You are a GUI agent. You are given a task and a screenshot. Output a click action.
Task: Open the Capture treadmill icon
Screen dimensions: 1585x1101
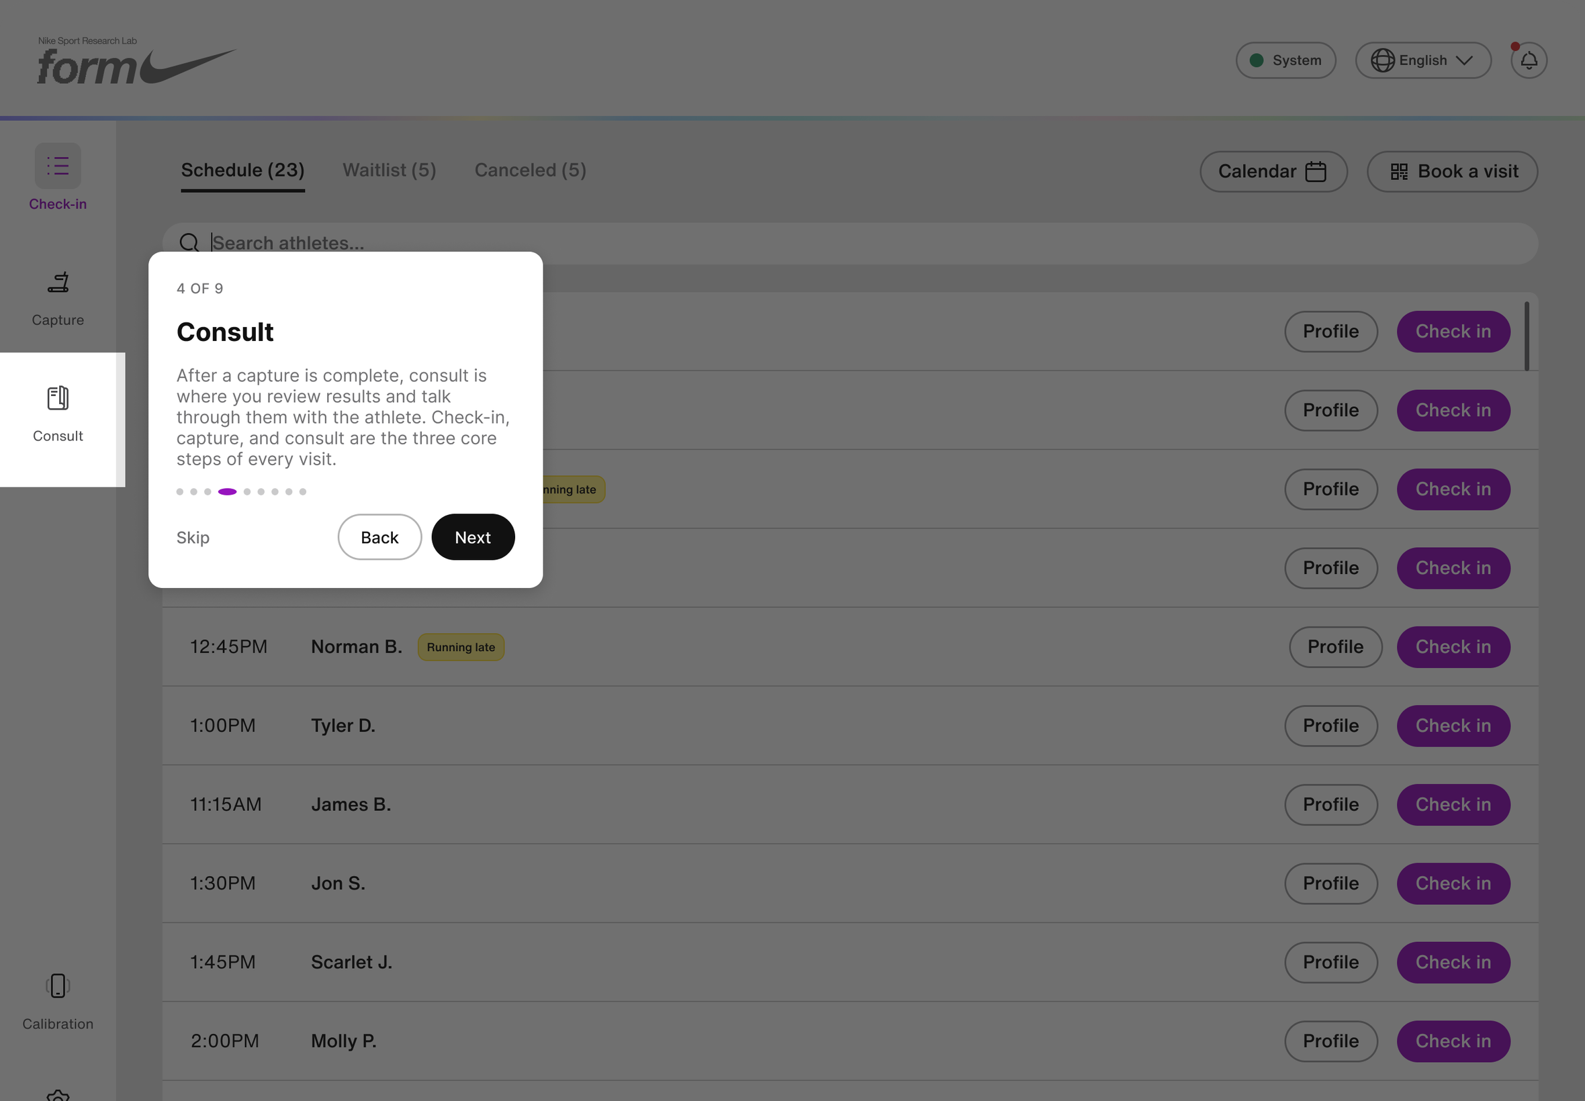pos(58,282)
